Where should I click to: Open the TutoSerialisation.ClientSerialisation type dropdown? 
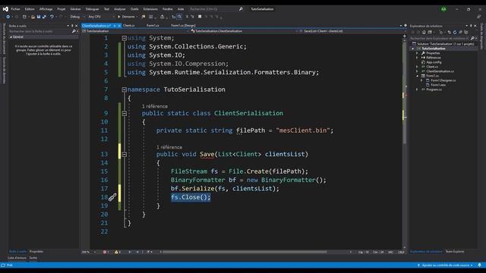coord(244,31)
